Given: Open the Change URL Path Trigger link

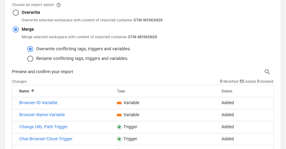Looking at the screenshot, I should [44, 127].
